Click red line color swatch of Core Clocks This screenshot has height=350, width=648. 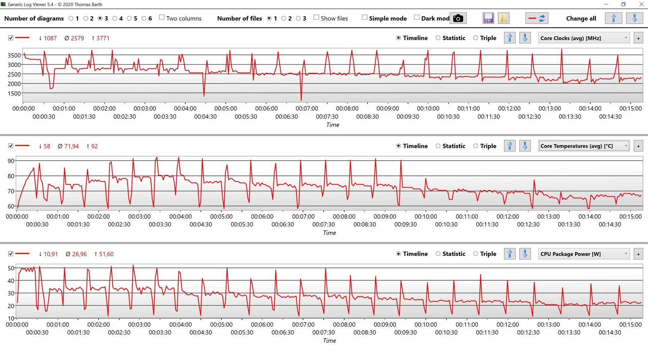click(x=23, y=38)
